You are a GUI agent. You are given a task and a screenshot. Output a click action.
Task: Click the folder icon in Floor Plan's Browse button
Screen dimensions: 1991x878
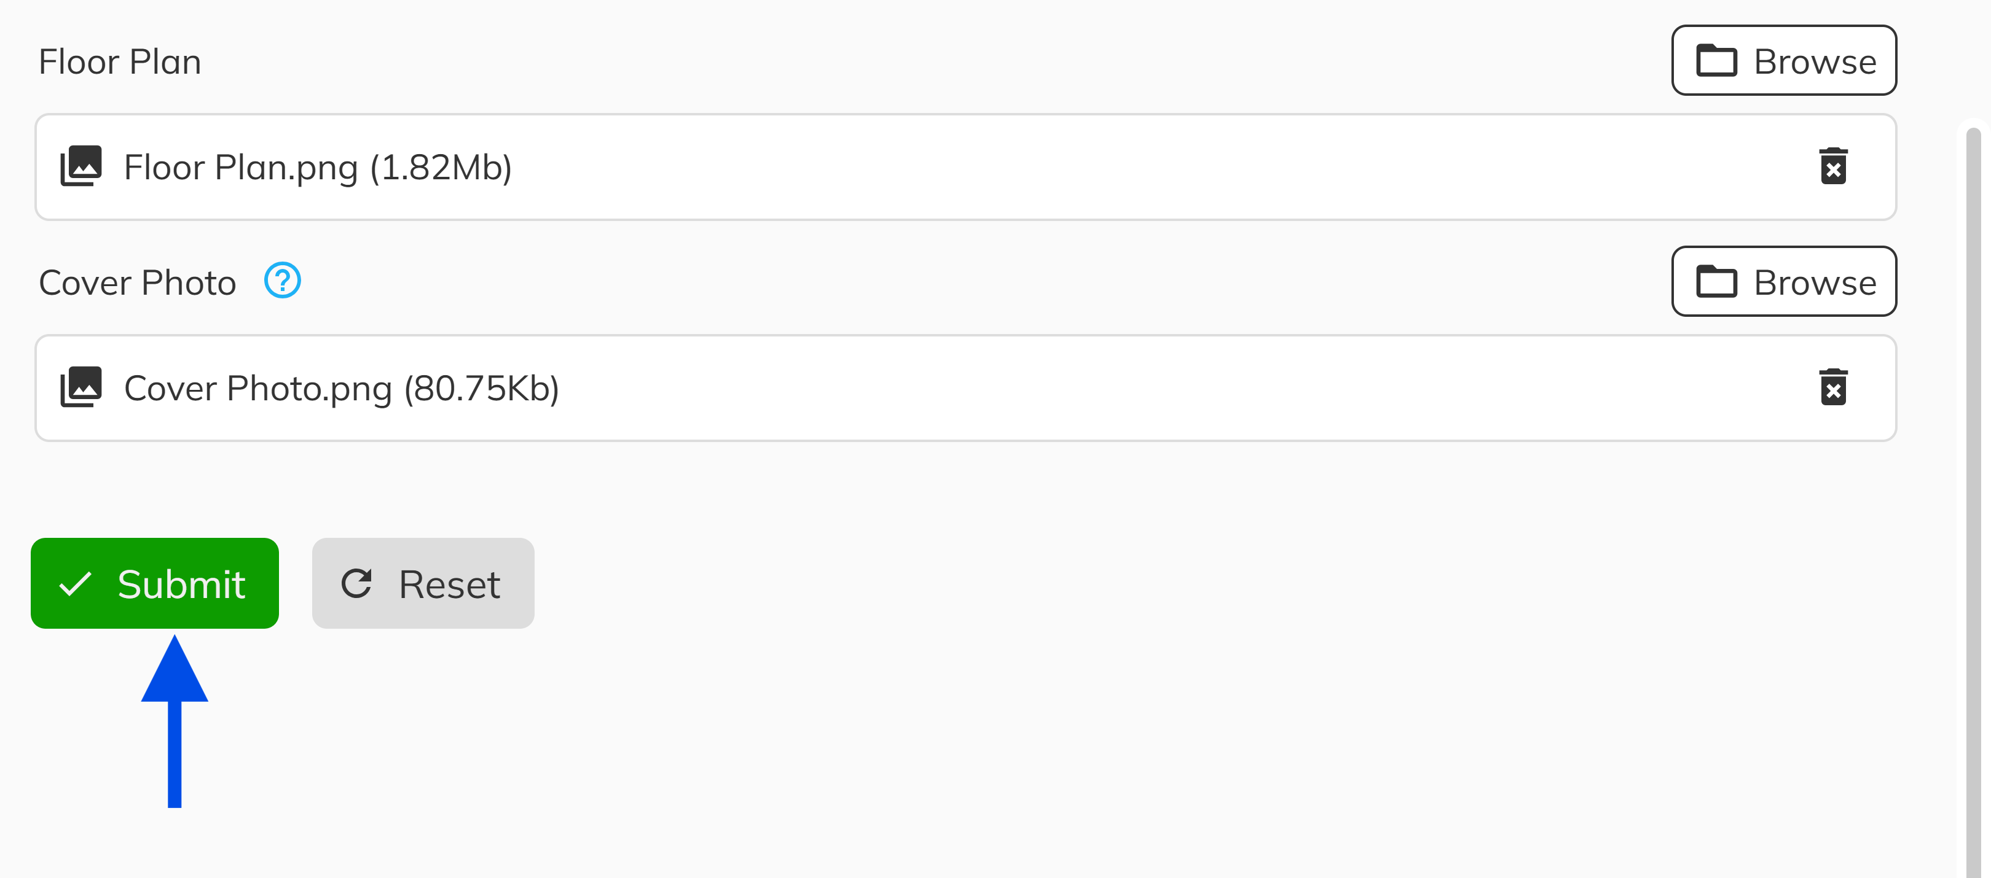(1716, 61)
